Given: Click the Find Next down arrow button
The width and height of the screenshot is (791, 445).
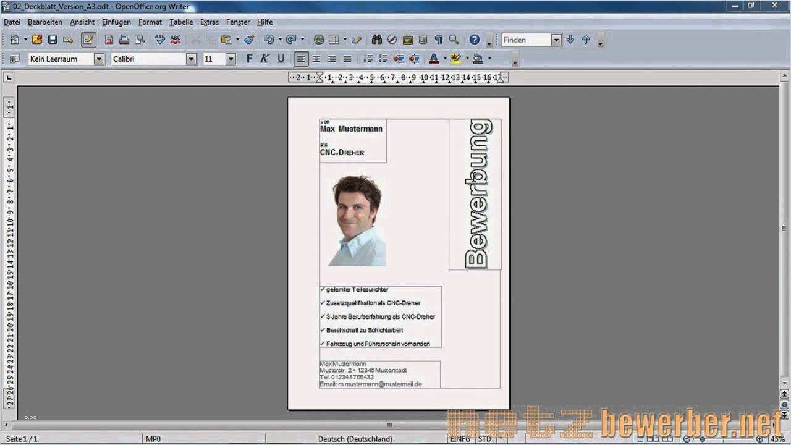Looking at the screenshot, I should pos(570,39).
